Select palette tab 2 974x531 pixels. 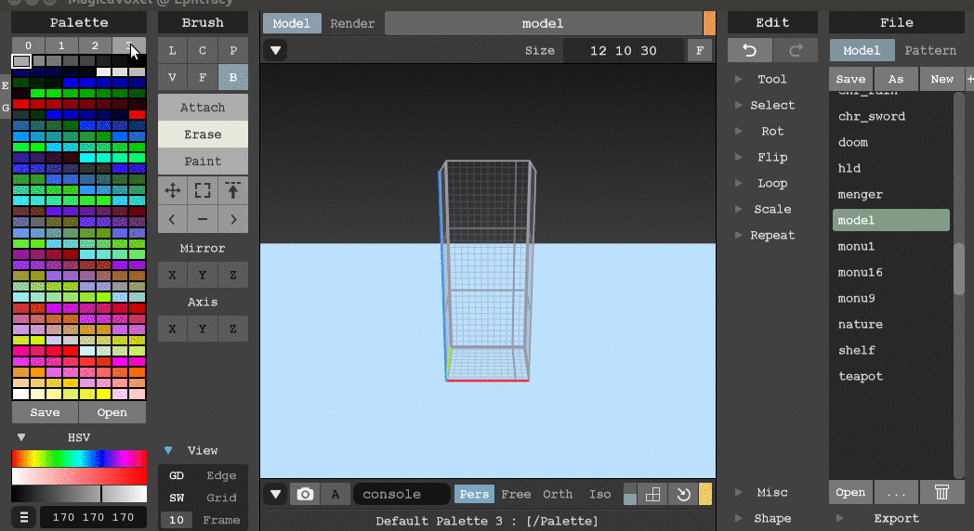(95, 45)
